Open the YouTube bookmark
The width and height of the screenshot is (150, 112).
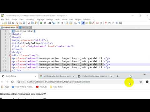(x=42, y=87)
